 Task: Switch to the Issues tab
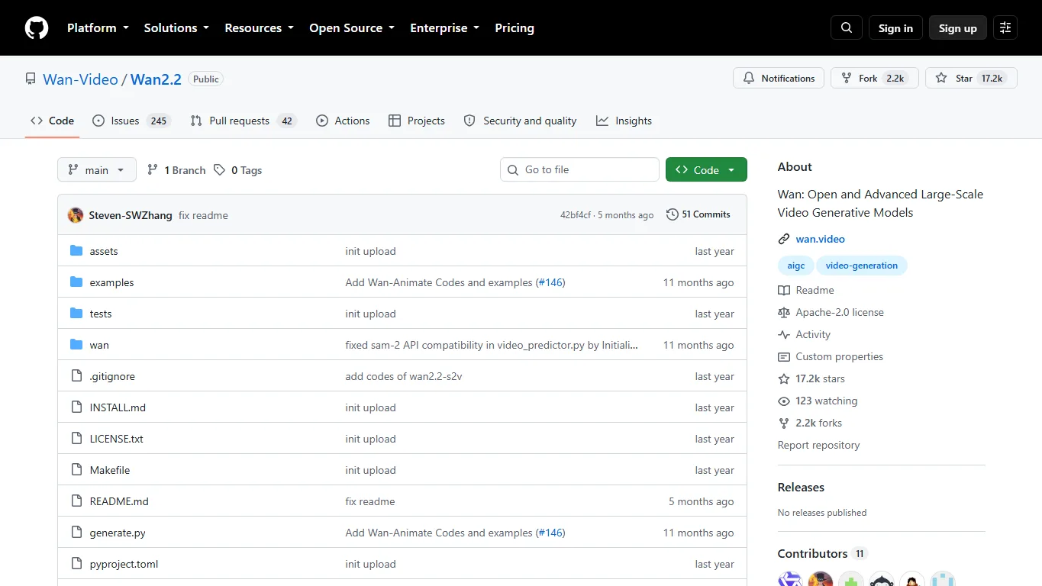(131, 121)
